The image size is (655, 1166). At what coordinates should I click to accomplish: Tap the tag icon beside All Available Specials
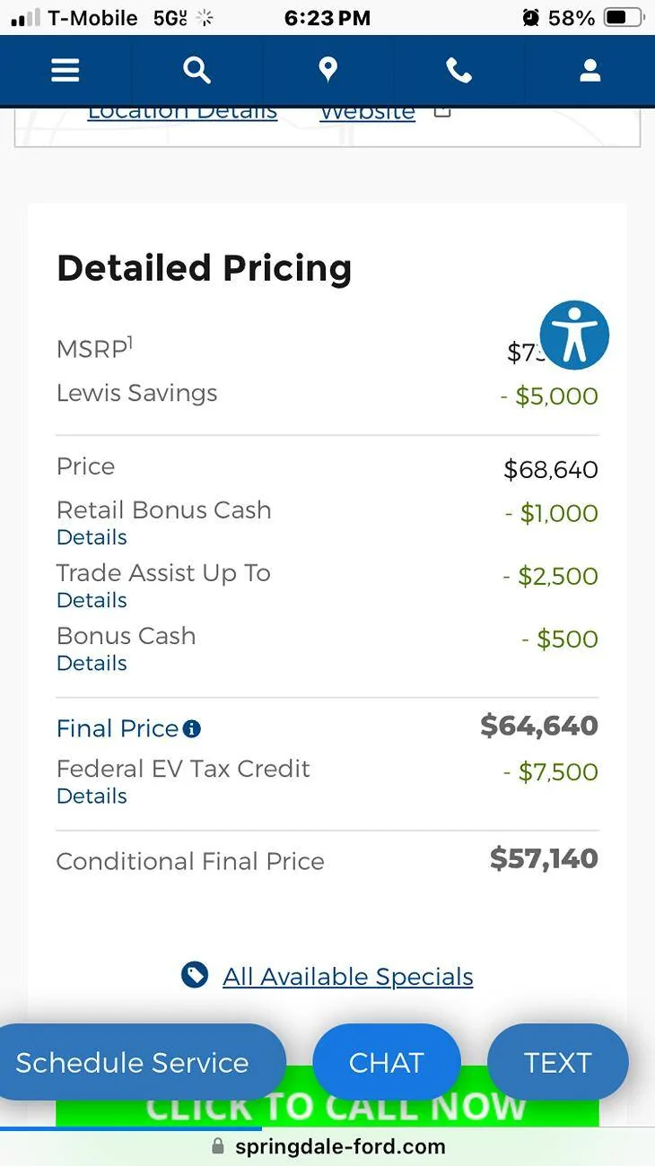[195, 975]
